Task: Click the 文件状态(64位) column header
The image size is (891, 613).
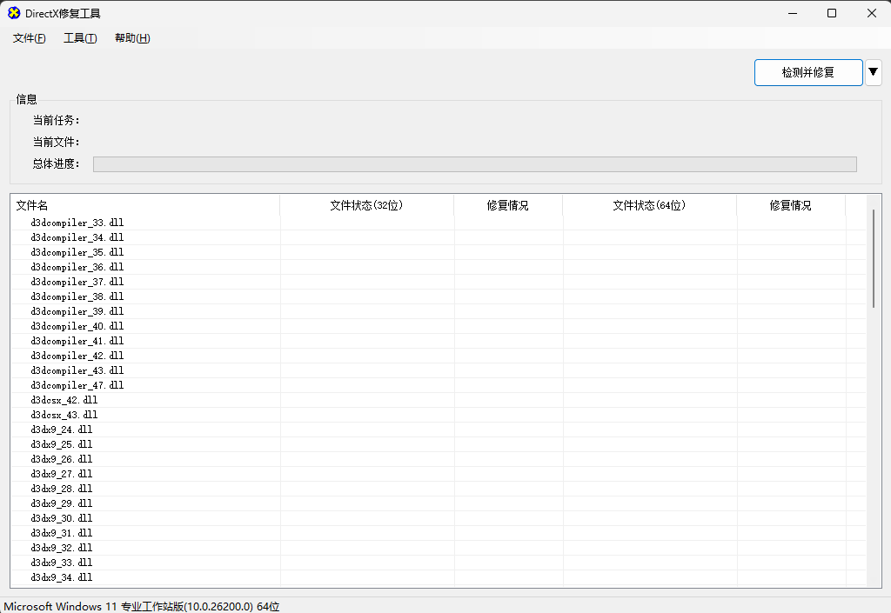Action: click(648, 206)
